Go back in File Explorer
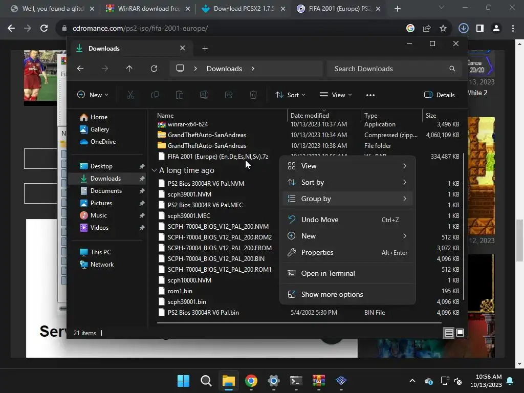 click(80, 69)
